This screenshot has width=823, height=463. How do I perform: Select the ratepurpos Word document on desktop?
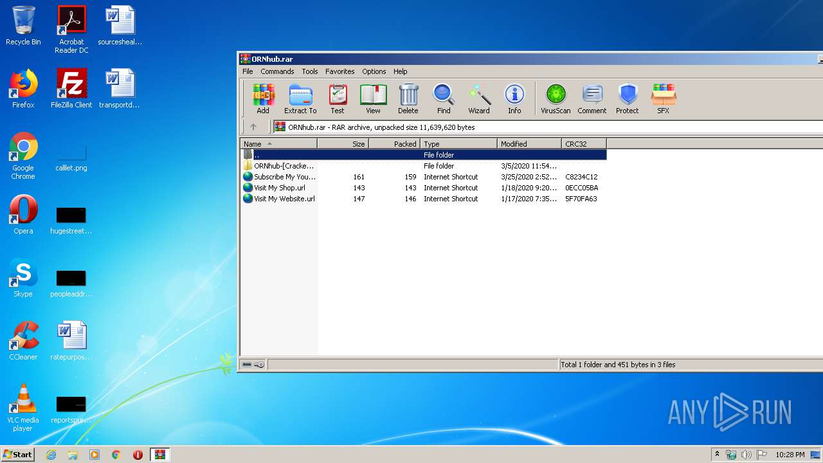coord(71,341)
